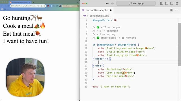Image resolution: width=181 pixels, height=101 pixels.
Task: Open Chrome Extensions puzzle menu
Action: [x=54, y=6]
